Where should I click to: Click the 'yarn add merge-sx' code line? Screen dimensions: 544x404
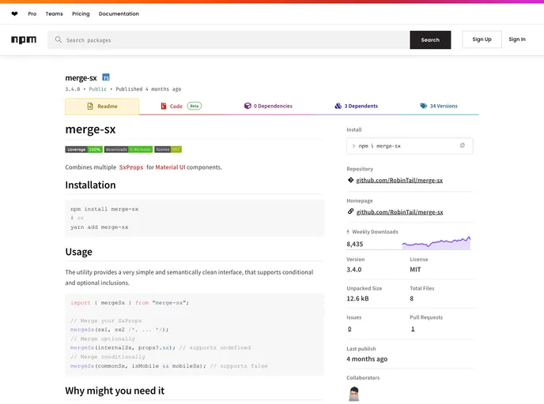[x=99, y=227]
